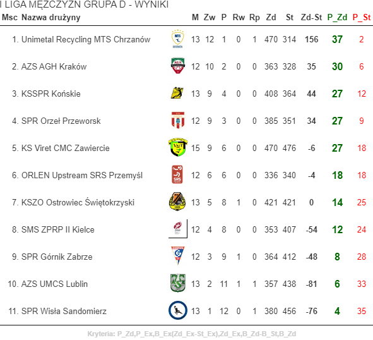Click the SRS Przemyśl red logo
Image resolution: width=373 pixels, height=340 pixels.
[177, 174]
